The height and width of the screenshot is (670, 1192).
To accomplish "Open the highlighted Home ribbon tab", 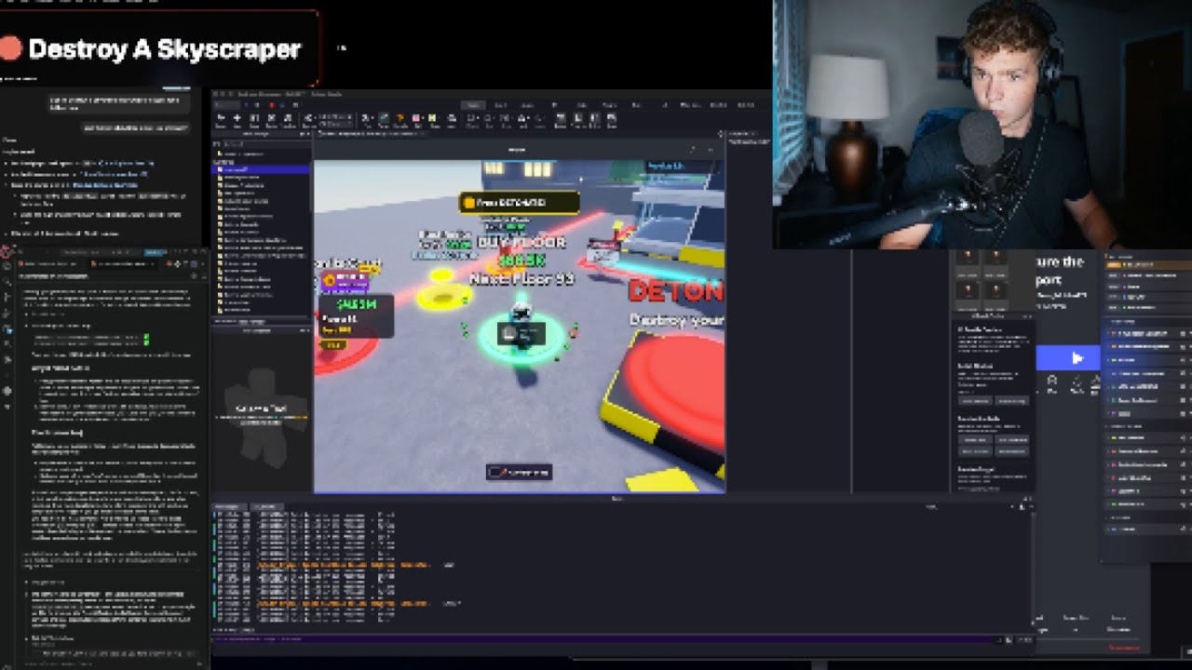I will point(473,105).
